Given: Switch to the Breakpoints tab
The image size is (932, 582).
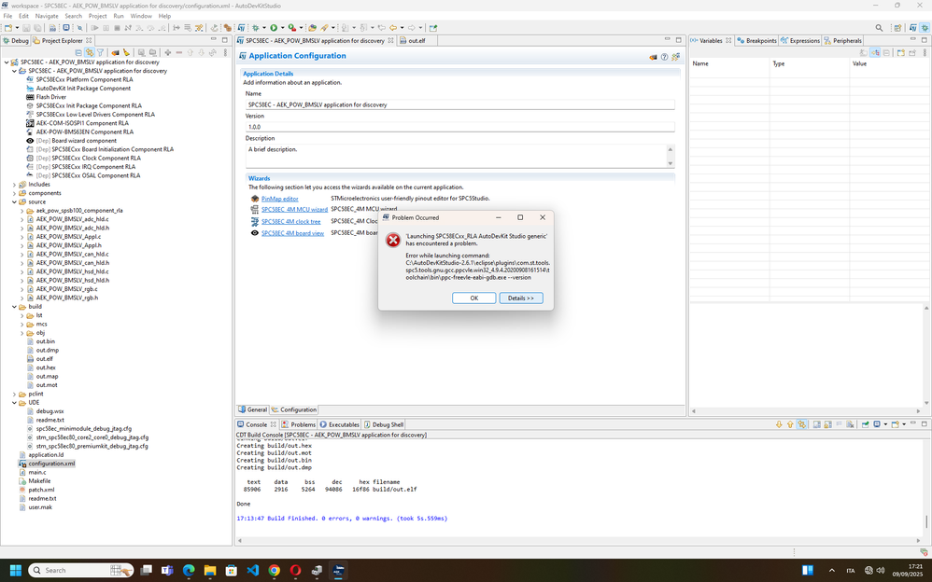Looking at the screenshot, I should click(756, 40).
